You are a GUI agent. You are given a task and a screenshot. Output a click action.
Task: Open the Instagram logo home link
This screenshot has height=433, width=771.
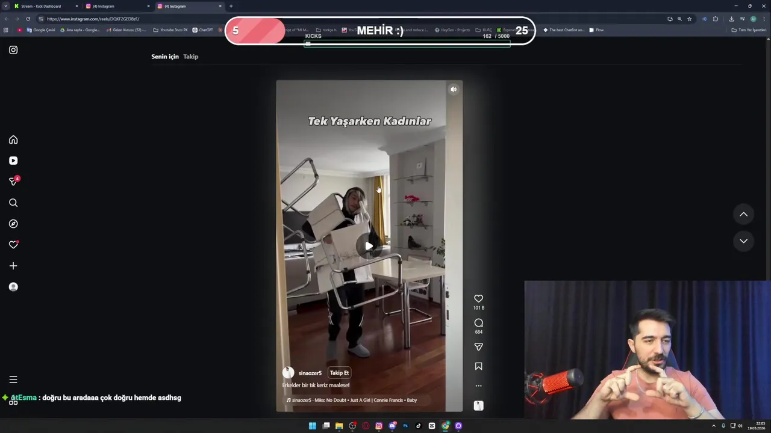click(x=13, y=50)
